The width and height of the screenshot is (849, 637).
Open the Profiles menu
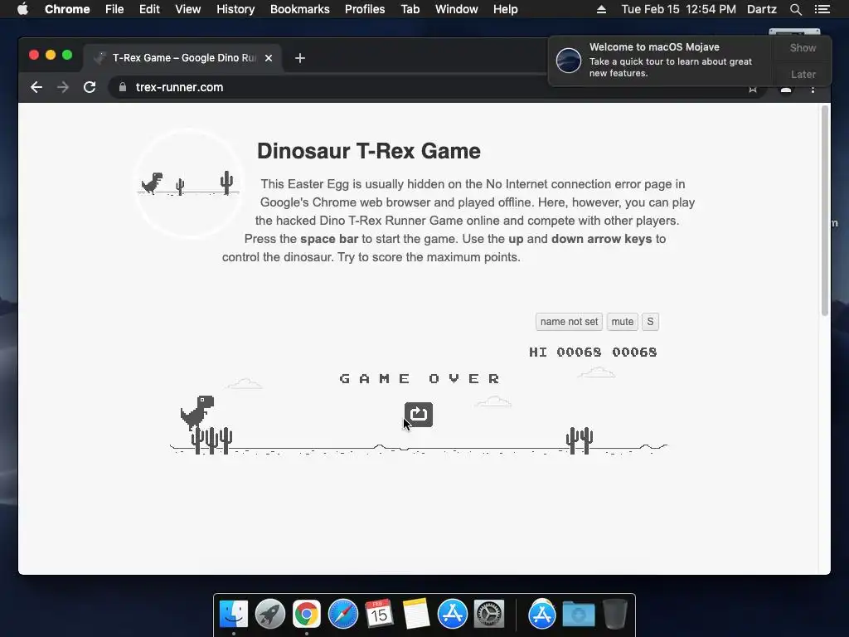coord(365,9)
